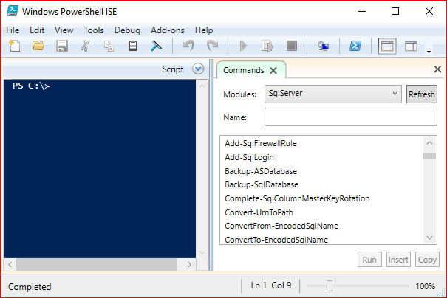Show script pane at top

click(x=387, y=46)
